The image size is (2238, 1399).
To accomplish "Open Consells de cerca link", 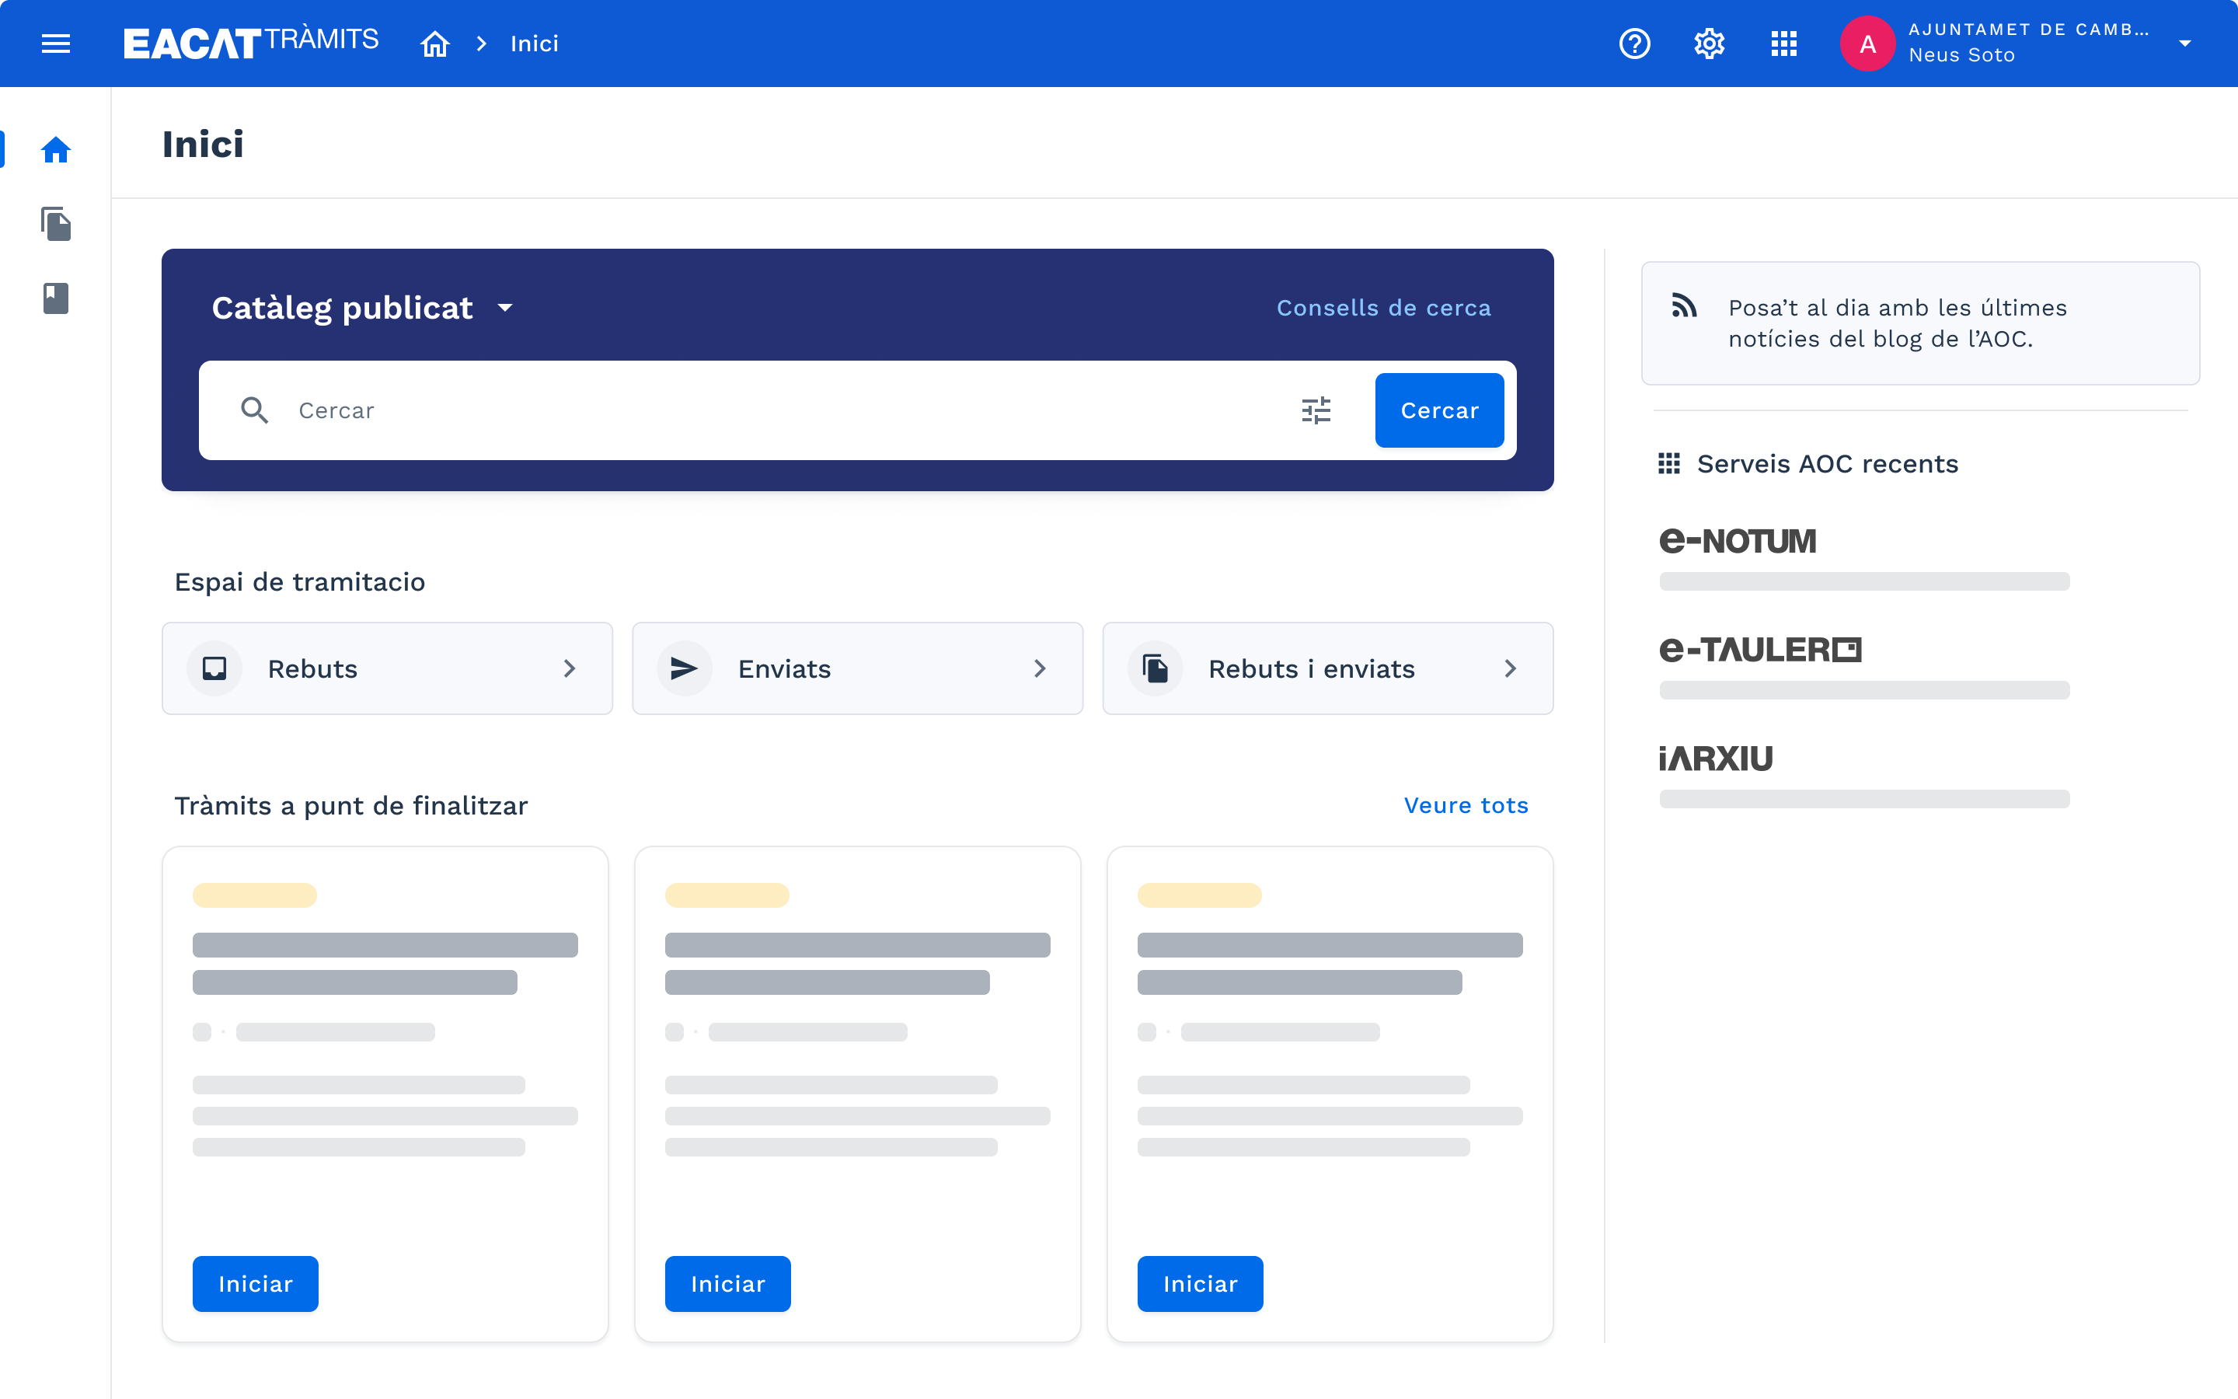I will (1382, 307).
